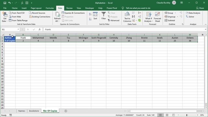Click the horizontal scrollbar
This screenshot has height=117, width=208.
coord(163,111)
